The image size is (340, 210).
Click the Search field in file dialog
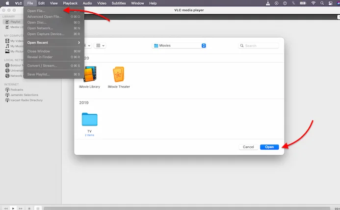coord(259,46)
